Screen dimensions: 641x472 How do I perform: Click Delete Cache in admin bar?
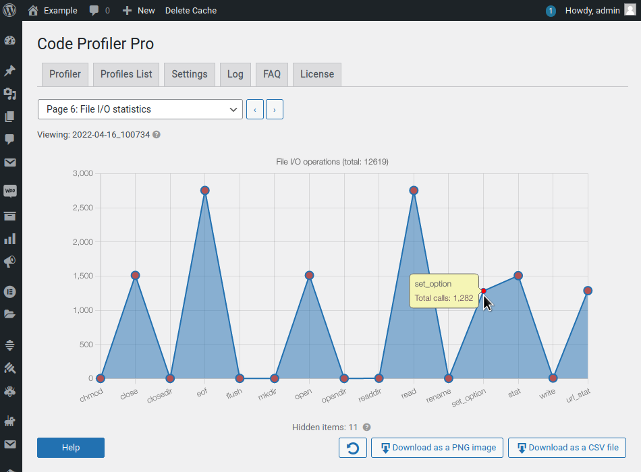tap(191, 10)
